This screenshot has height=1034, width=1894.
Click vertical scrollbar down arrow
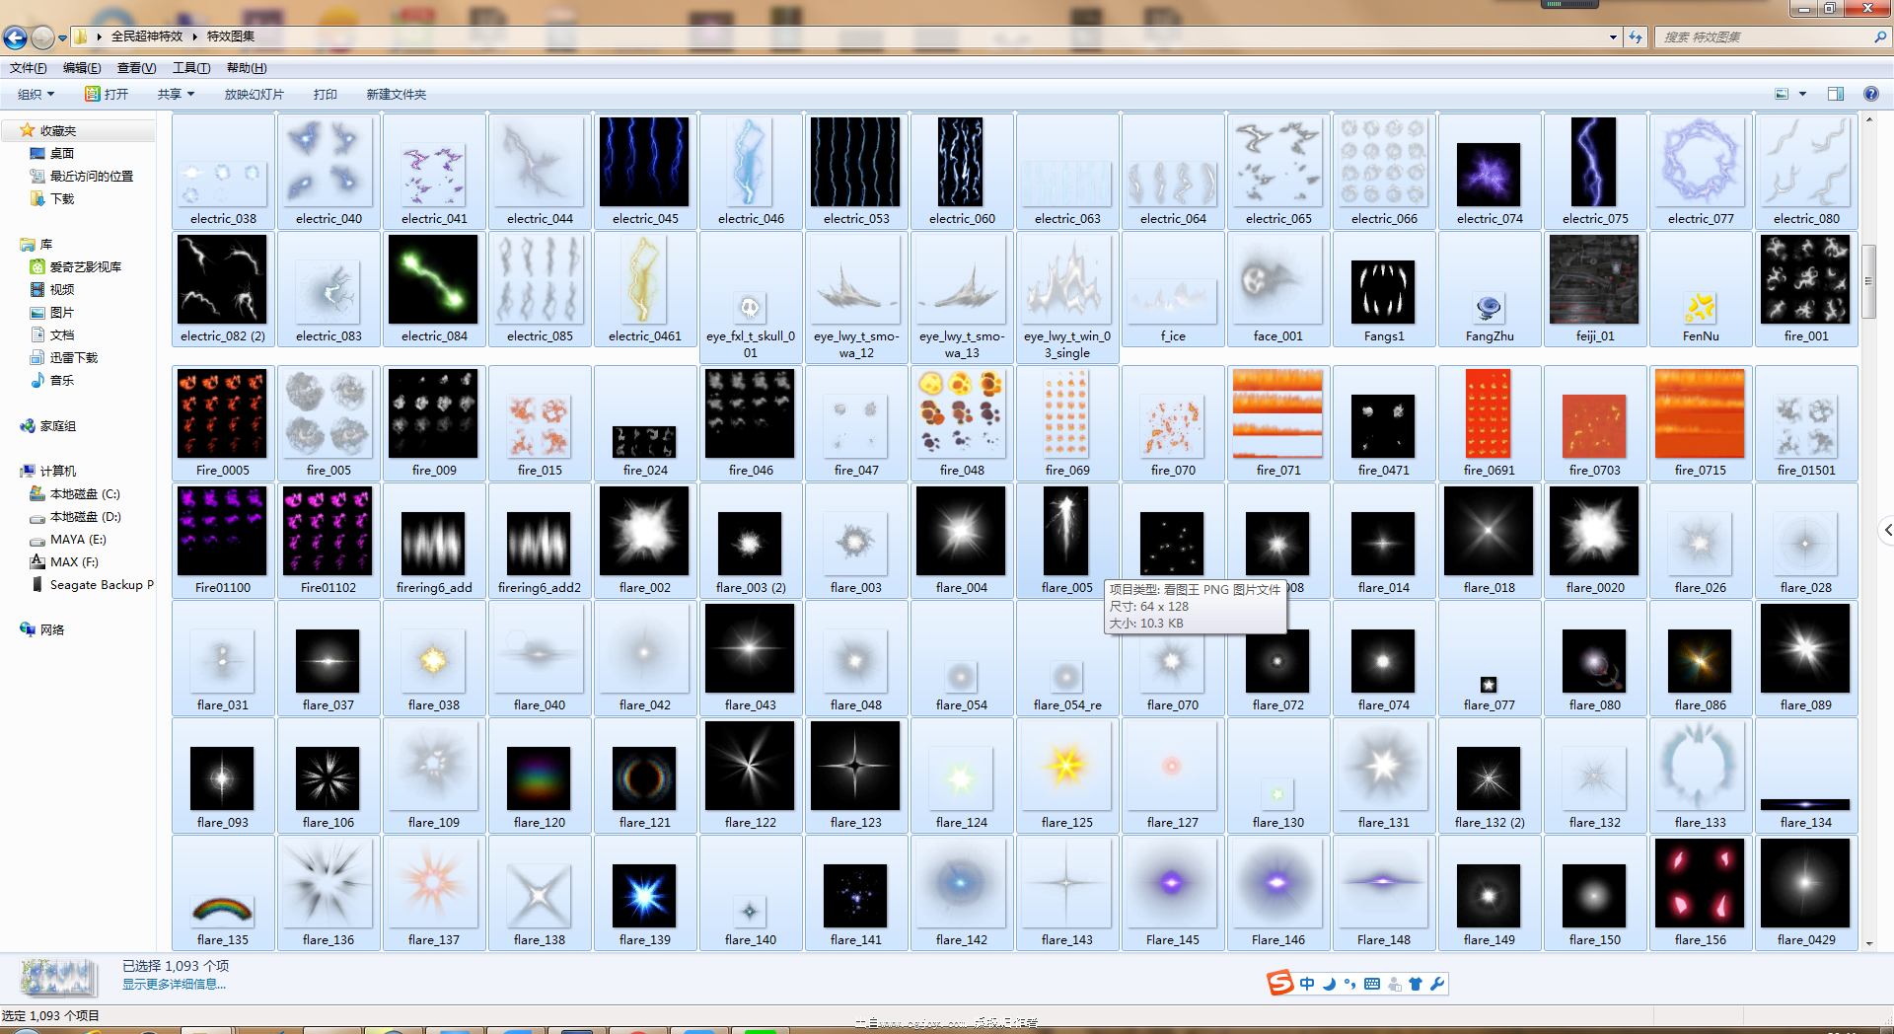[1868, 943]
